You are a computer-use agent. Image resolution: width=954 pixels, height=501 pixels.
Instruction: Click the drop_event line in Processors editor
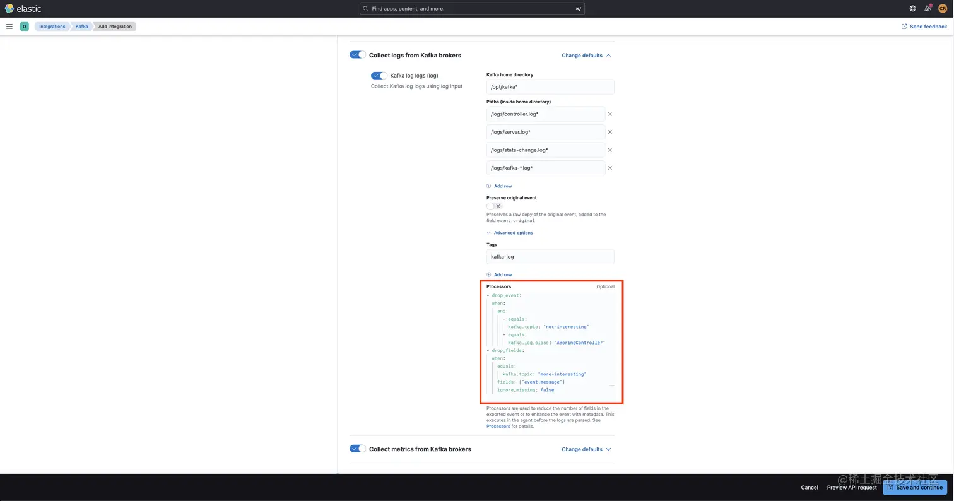click(504, 295)
